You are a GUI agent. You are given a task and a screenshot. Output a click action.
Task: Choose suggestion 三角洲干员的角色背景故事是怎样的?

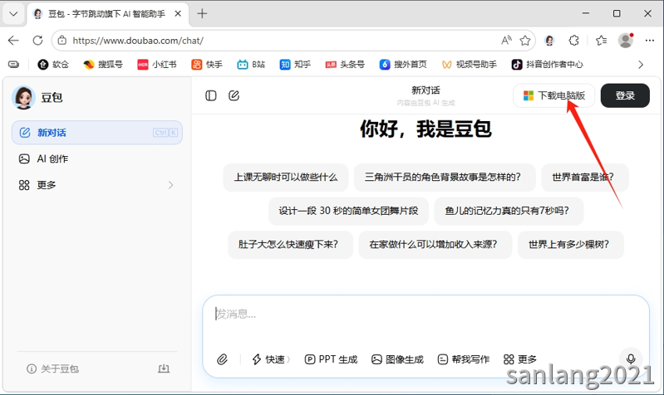click(x=445, y=178)
